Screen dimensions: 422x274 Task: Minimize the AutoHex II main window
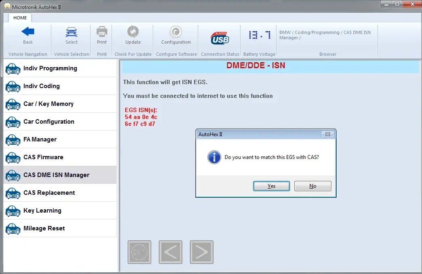click(386, 4)
